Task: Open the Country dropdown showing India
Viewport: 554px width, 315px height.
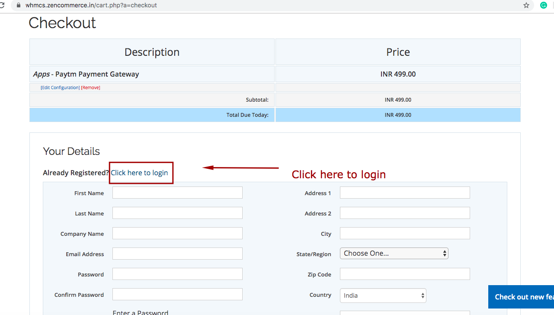Action: click(383, 296)
